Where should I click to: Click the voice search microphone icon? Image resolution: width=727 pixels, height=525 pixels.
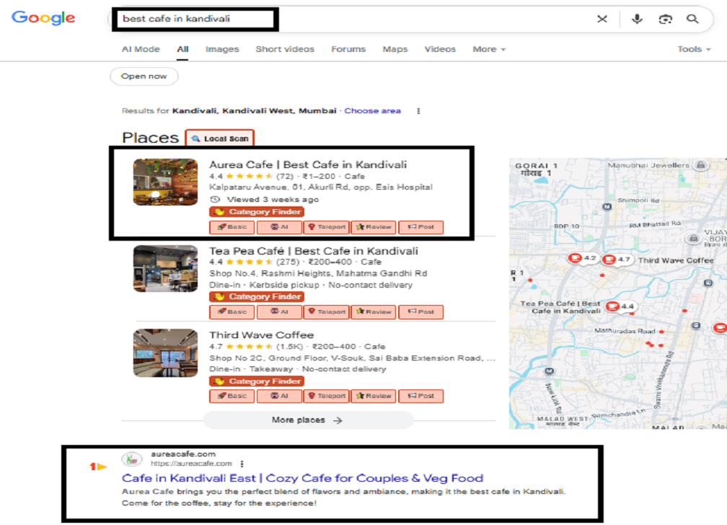[637, 19]
